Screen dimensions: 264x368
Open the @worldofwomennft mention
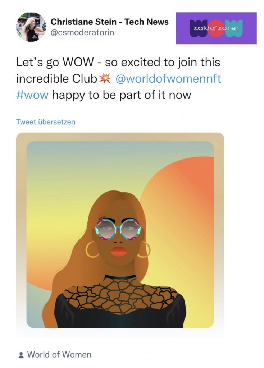168,79
